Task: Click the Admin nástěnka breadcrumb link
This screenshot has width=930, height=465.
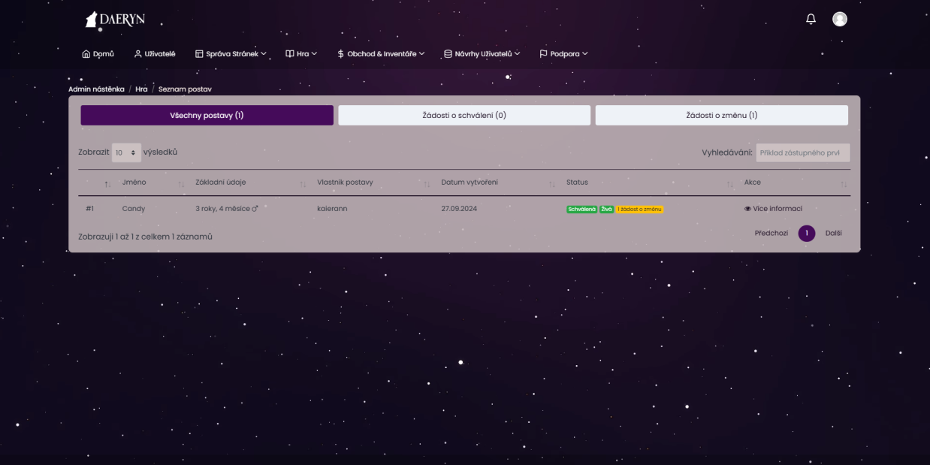Action: (x=96, y=89)
